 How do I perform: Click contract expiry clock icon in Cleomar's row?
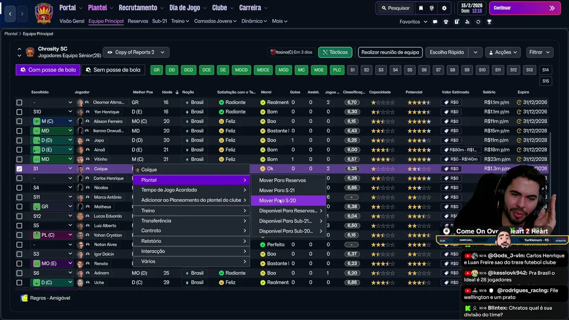(x=519, y=102)
